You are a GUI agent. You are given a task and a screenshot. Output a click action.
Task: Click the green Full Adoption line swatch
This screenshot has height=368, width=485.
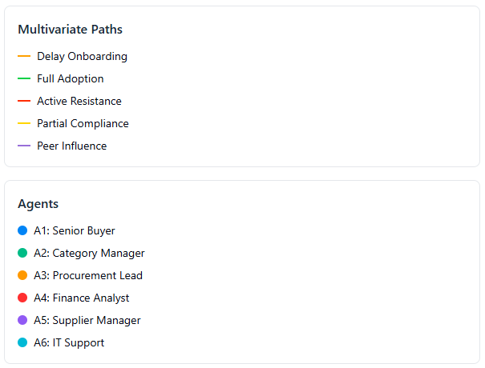[24, 79]
